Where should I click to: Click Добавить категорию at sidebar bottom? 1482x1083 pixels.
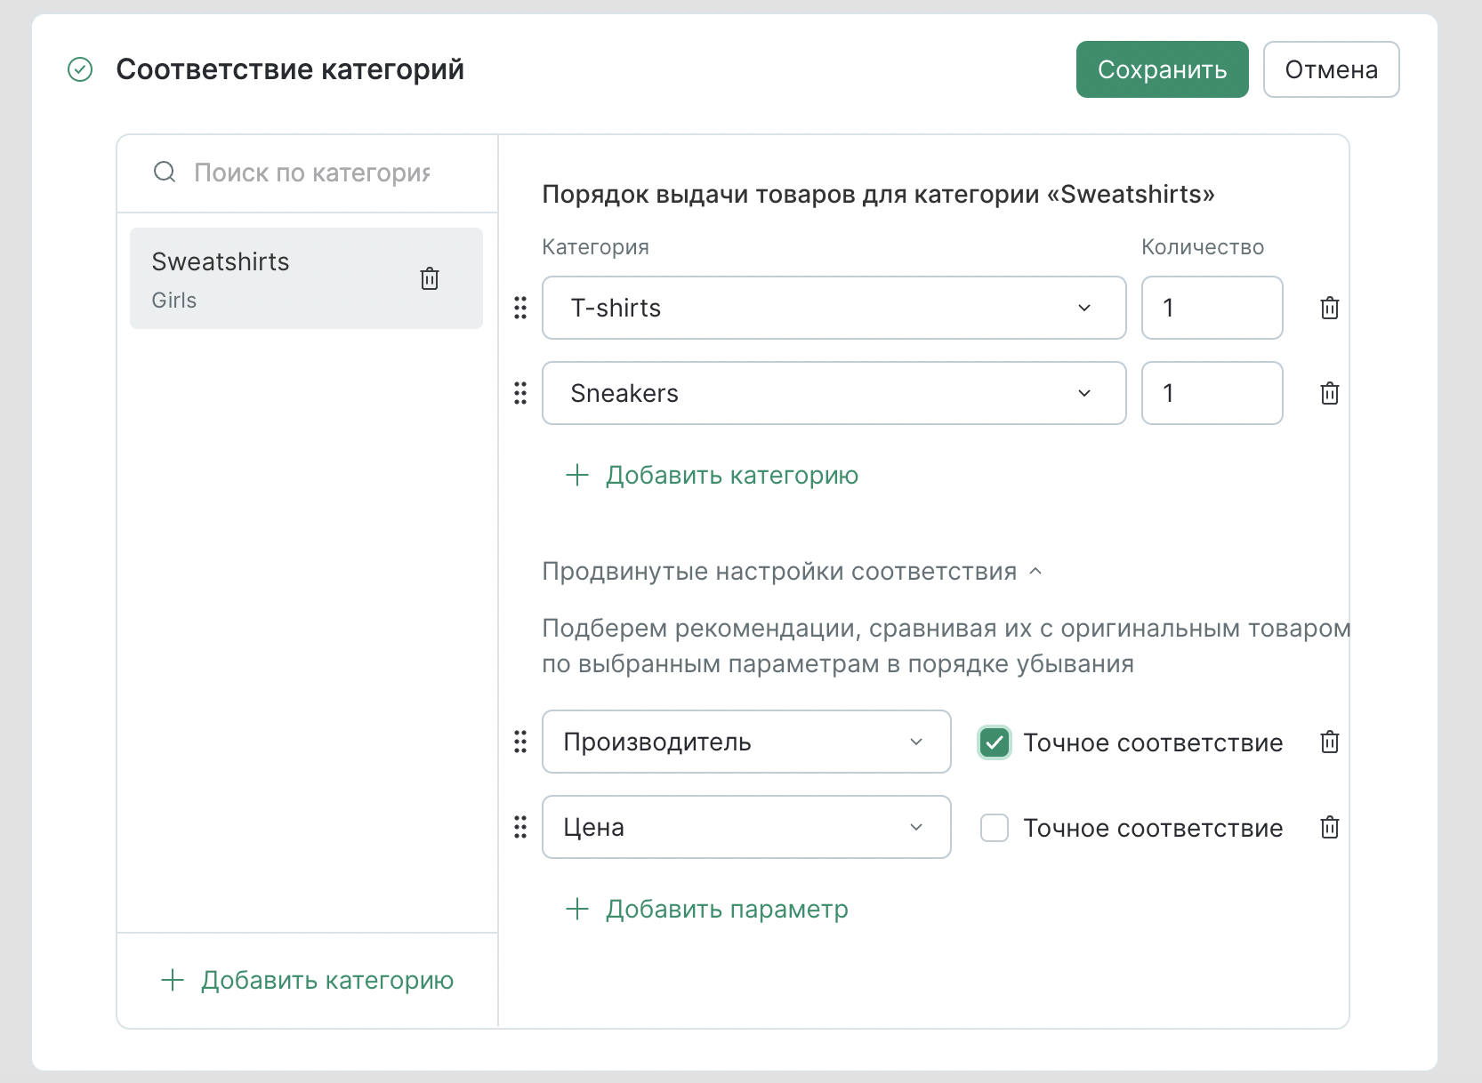coord(307,980)
